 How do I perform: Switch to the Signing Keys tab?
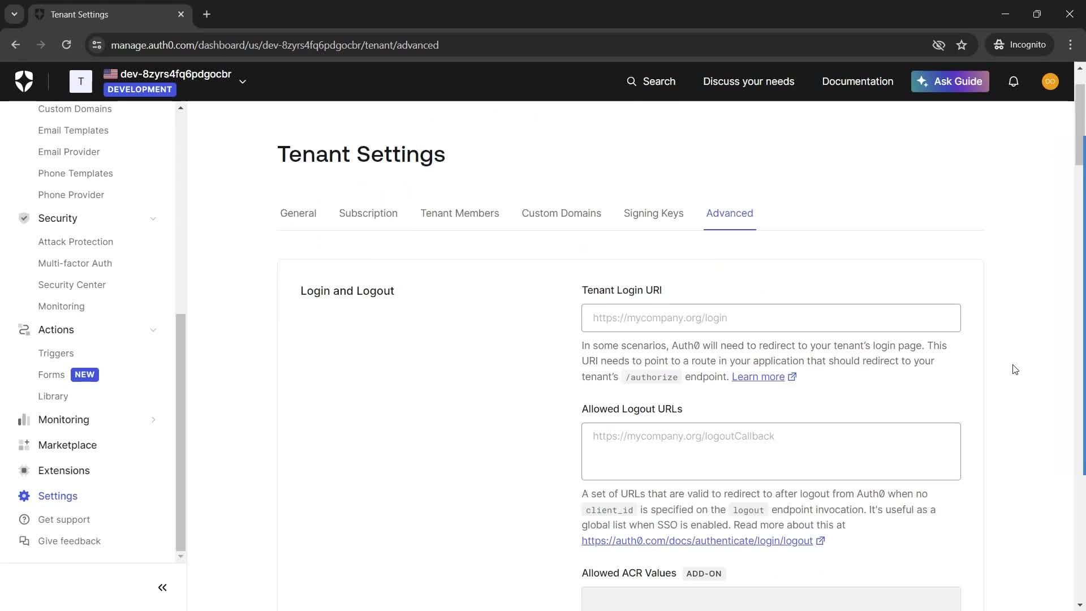653,213
